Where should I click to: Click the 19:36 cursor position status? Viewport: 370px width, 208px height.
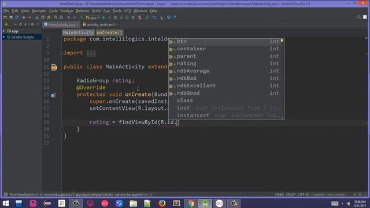[x=279, y=195]
